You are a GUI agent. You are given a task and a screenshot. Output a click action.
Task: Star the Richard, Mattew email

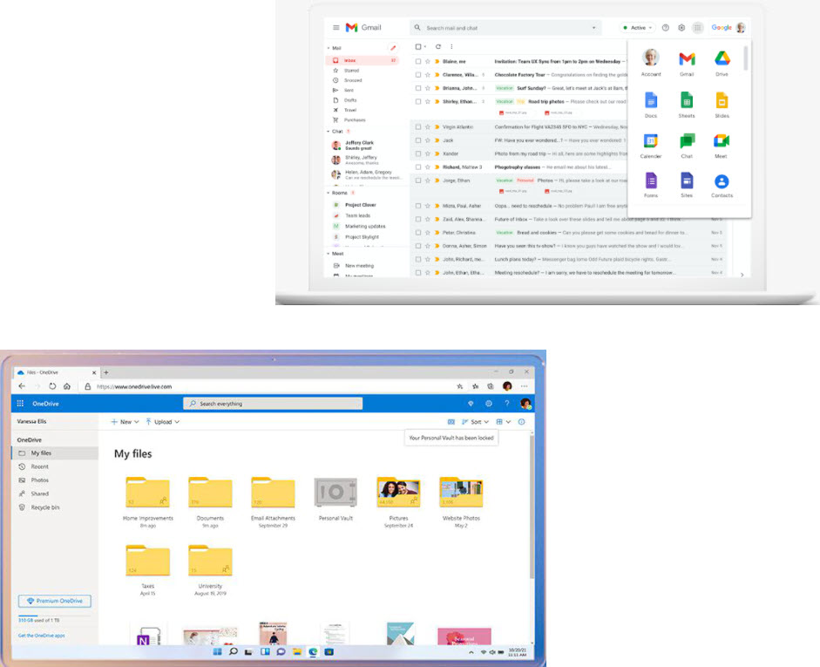428,167
